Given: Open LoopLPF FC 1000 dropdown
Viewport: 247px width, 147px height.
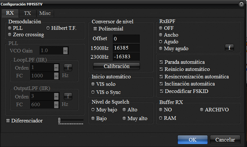Looking at the screenshot, I should 56,76.
